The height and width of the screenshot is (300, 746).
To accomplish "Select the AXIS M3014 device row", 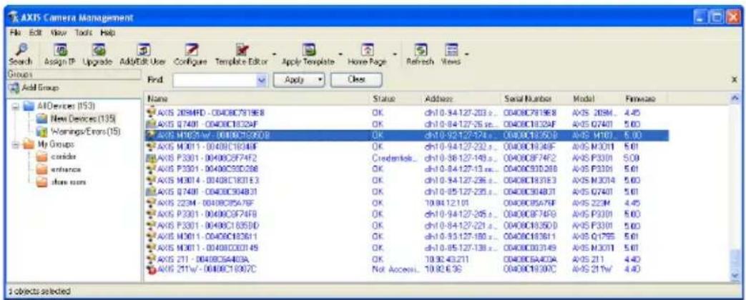I will tap(407, 180).
